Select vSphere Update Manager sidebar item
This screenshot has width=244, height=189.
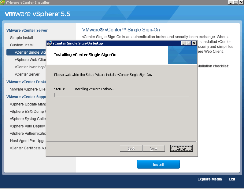(28, 104)
